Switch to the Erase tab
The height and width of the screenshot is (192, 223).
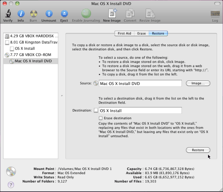[x=141, y=34]
